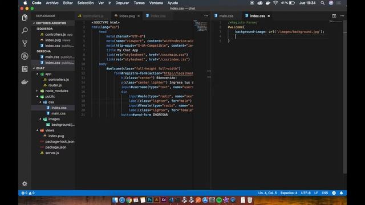The image size is (365, 205).
Task: Open Spotlight search in the menu bar
Action: point(323,3)
